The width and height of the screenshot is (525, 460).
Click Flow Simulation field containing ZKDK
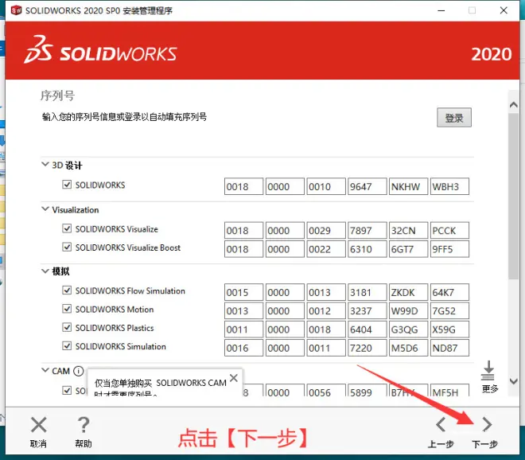pyautogui.click(x=408, y=292)
